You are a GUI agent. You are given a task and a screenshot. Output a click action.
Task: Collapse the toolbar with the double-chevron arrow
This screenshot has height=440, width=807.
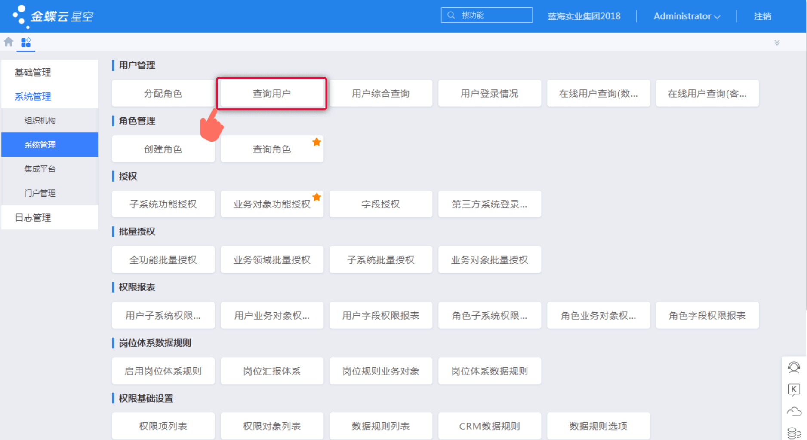[777, 42]
